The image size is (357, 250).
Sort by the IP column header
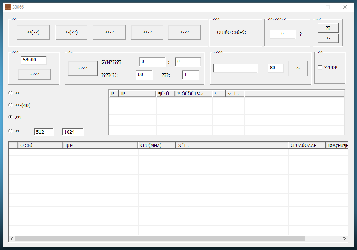tap(137, 94)
